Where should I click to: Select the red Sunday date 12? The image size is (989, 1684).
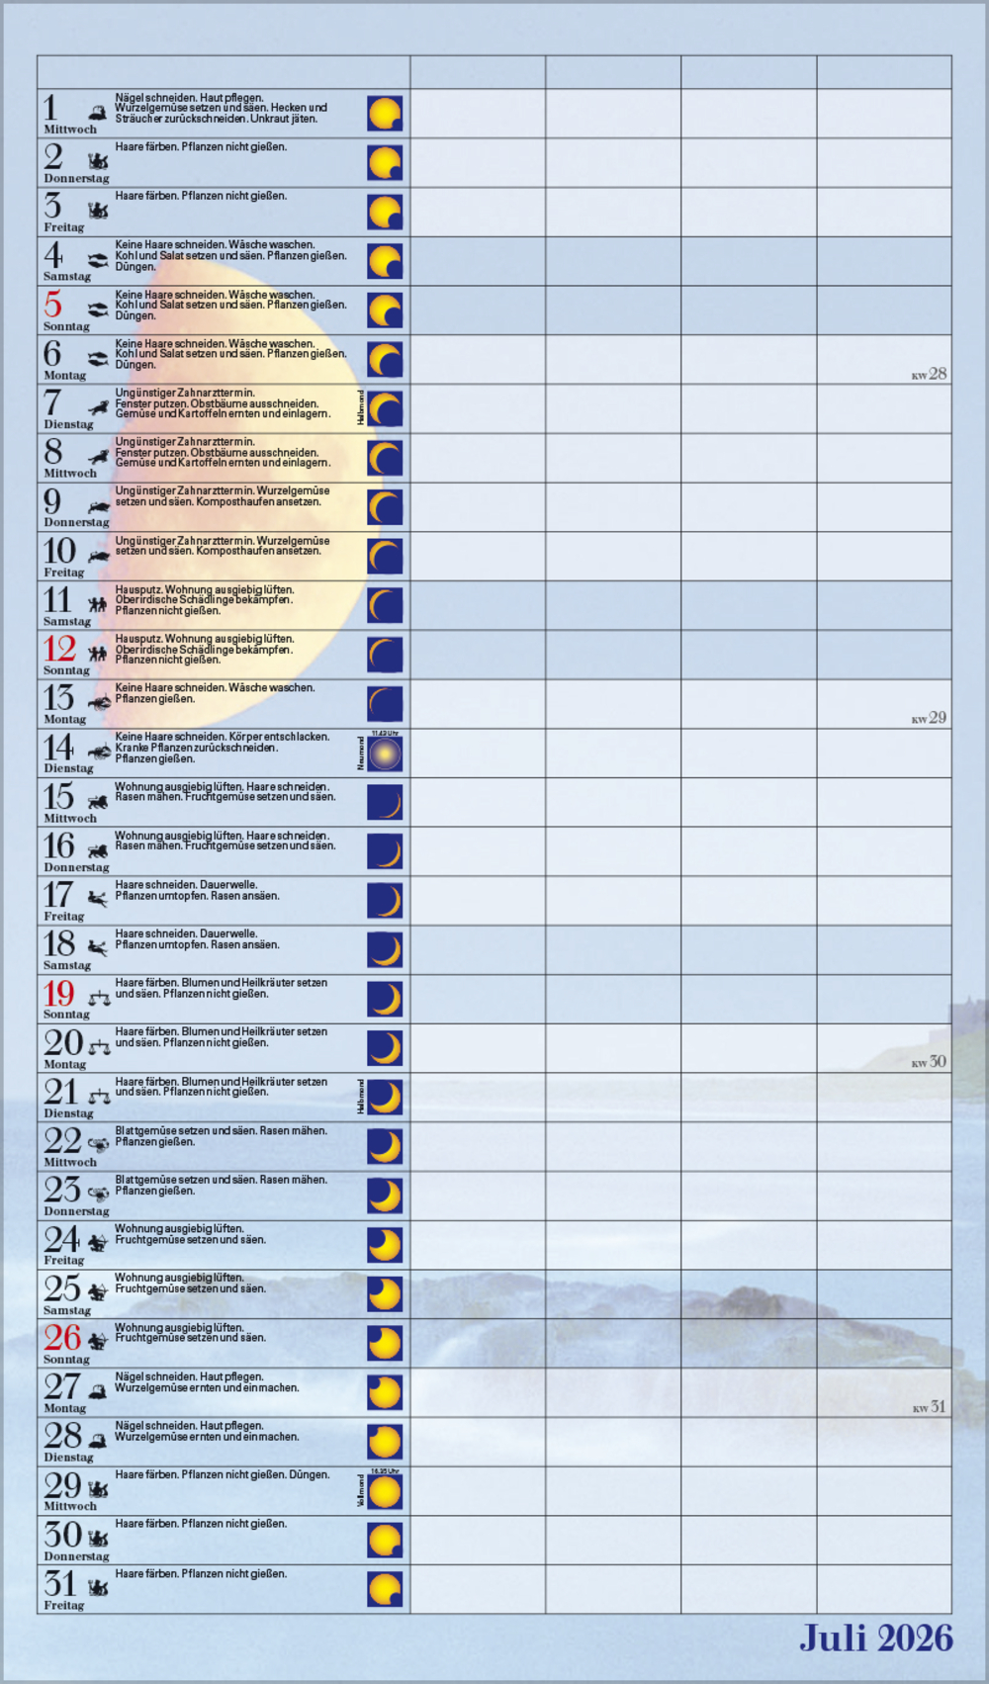59,649
